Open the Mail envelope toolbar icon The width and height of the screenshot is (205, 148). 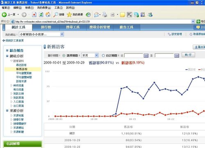pos(96,15)
